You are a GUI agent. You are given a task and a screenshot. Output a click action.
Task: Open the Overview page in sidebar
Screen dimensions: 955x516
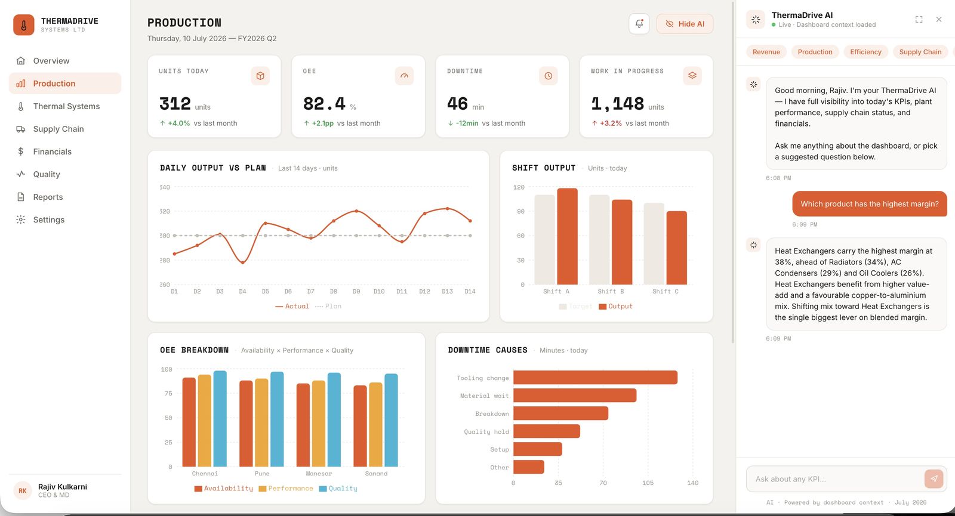[65, 61]
